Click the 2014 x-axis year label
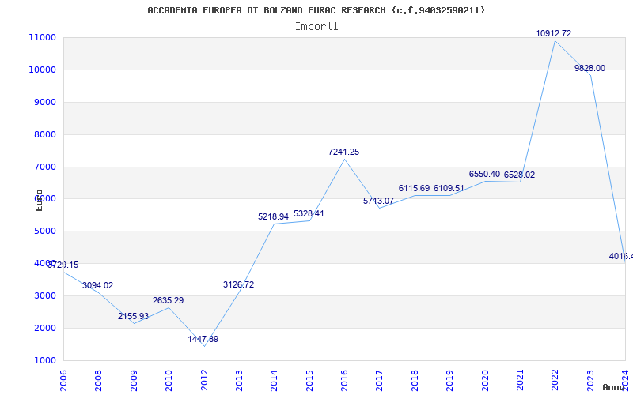Screen dimensions: 633x395 point(274,380)
